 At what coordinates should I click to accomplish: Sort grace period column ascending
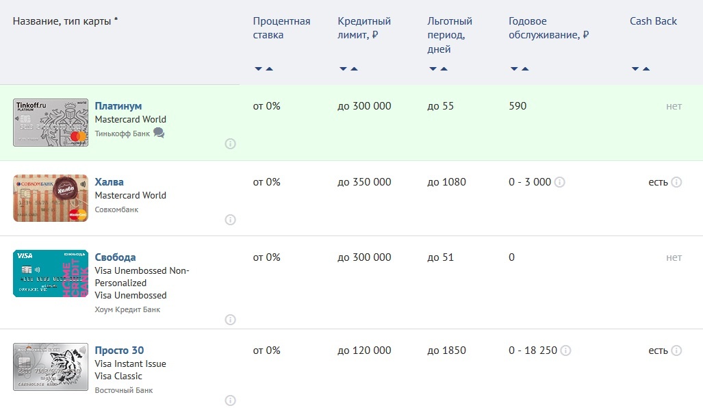[x=444, y=68]
